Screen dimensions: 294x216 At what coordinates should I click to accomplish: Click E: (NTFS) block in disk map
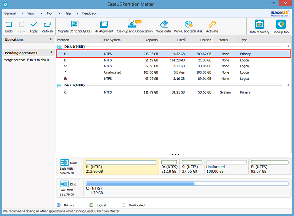tap(270, 167)
